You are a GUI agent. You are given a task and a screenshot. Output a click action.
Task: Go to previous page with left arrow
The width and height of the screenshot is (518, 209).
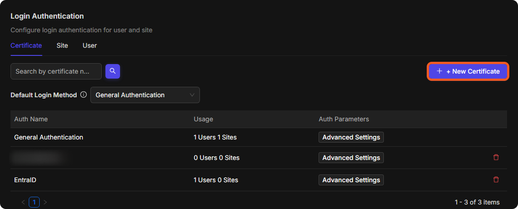(x=23, y=202)
